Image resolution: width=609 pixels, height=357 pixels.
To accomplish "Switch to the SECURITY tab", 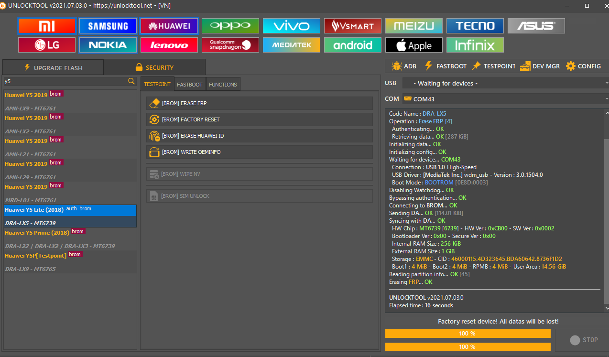I will click(x=154, y=67).
